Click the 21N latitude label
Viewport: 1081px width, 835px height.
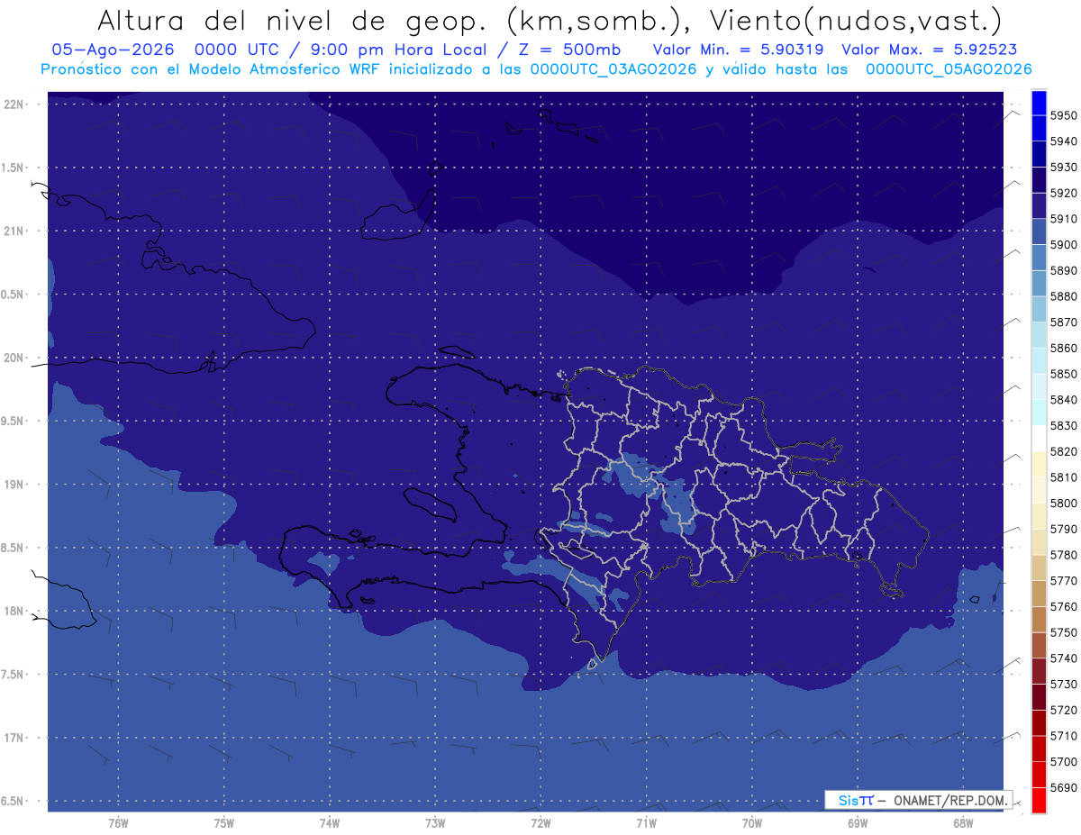coord(14,231)
